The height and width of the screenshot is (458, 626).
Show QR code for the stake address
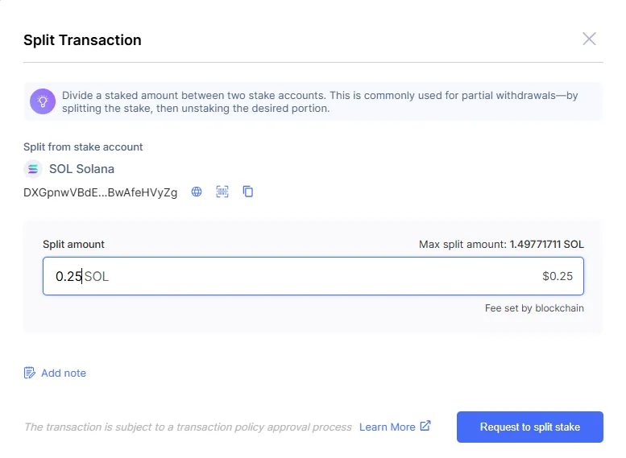(222, 192)
